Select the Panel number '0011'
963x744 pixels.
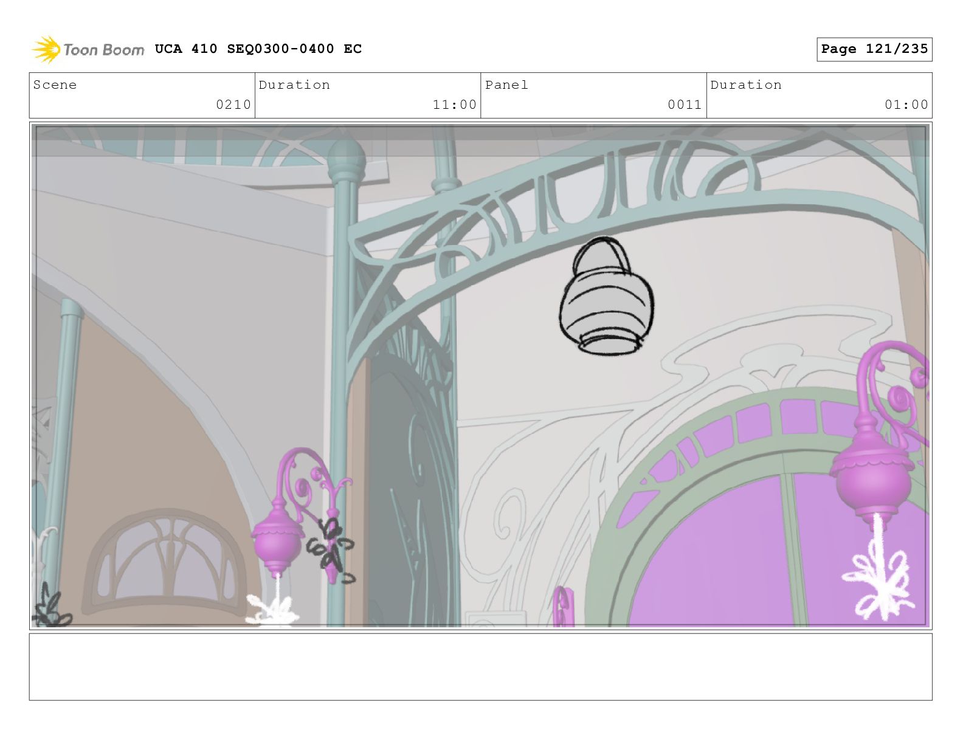point(685,105)
